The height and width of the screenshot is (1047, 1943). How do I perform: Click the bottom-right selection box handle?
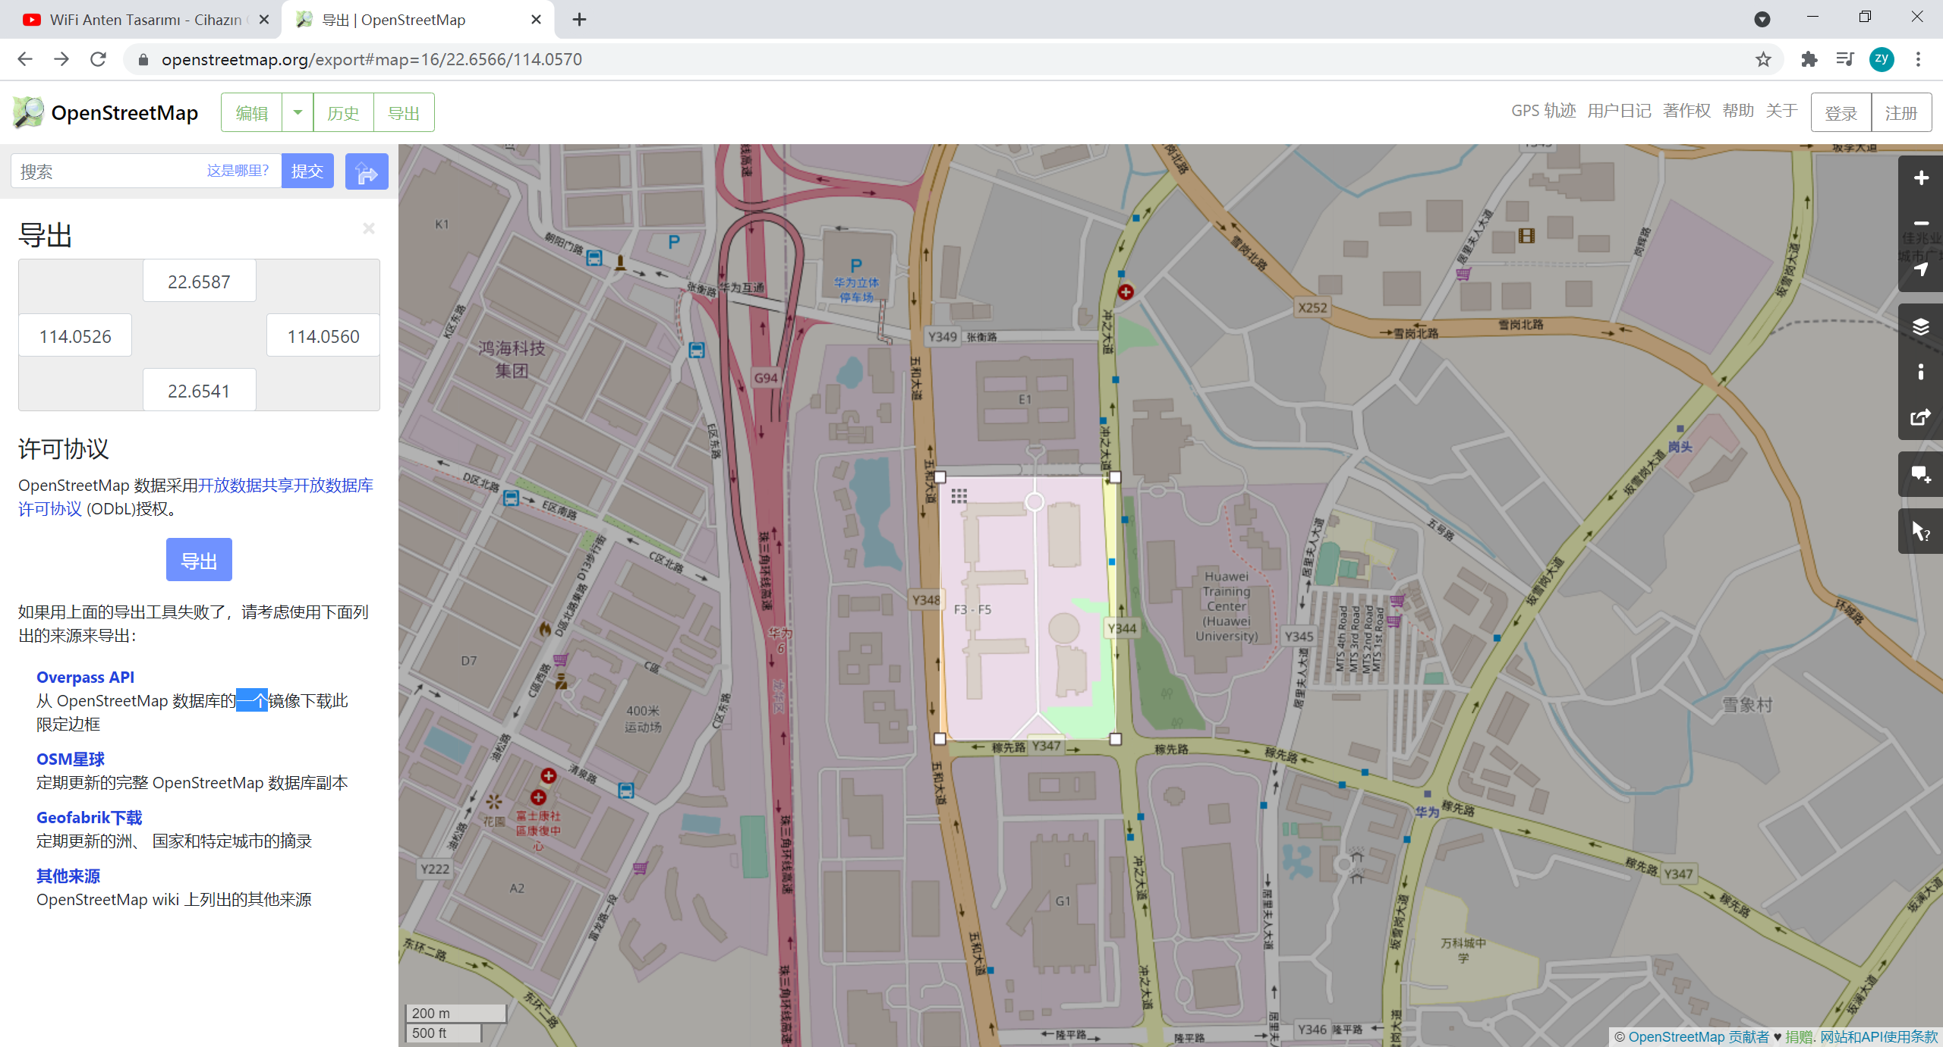tap(1115, 739)
